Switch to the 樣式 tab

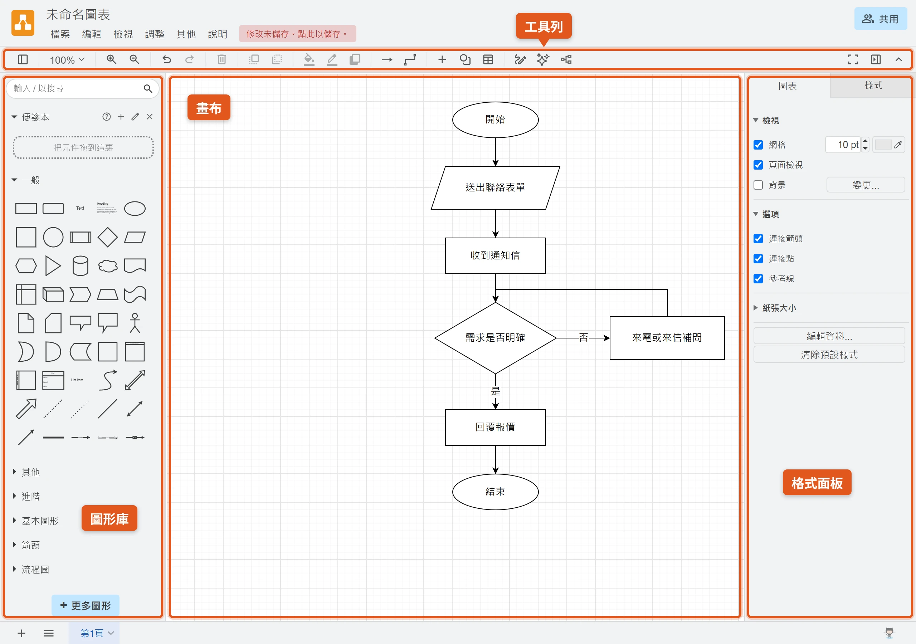pyautogui.click(x=873, y=86)
